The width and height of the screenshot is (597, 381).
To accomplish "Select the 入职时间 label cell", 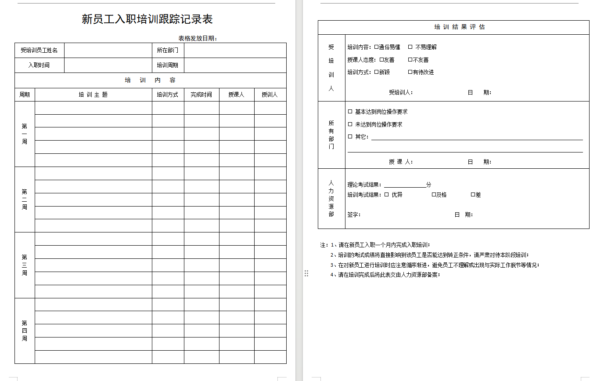I will click(x=40, y=65).
